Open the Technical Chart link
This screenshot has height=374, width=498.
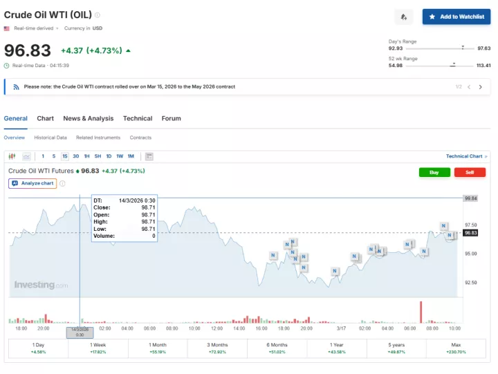pyautogui.click(x=465, y=156)
